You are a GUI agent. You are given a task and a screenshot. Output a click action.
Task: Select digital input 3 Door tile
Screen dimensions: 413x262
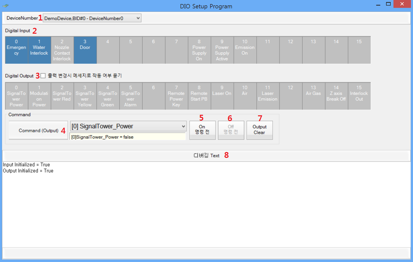click(x=85, y=50)
